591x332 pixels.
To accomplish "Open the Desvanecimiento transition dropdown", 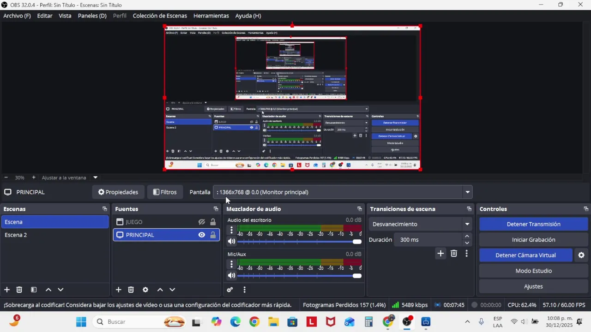I will pos(467,224).
